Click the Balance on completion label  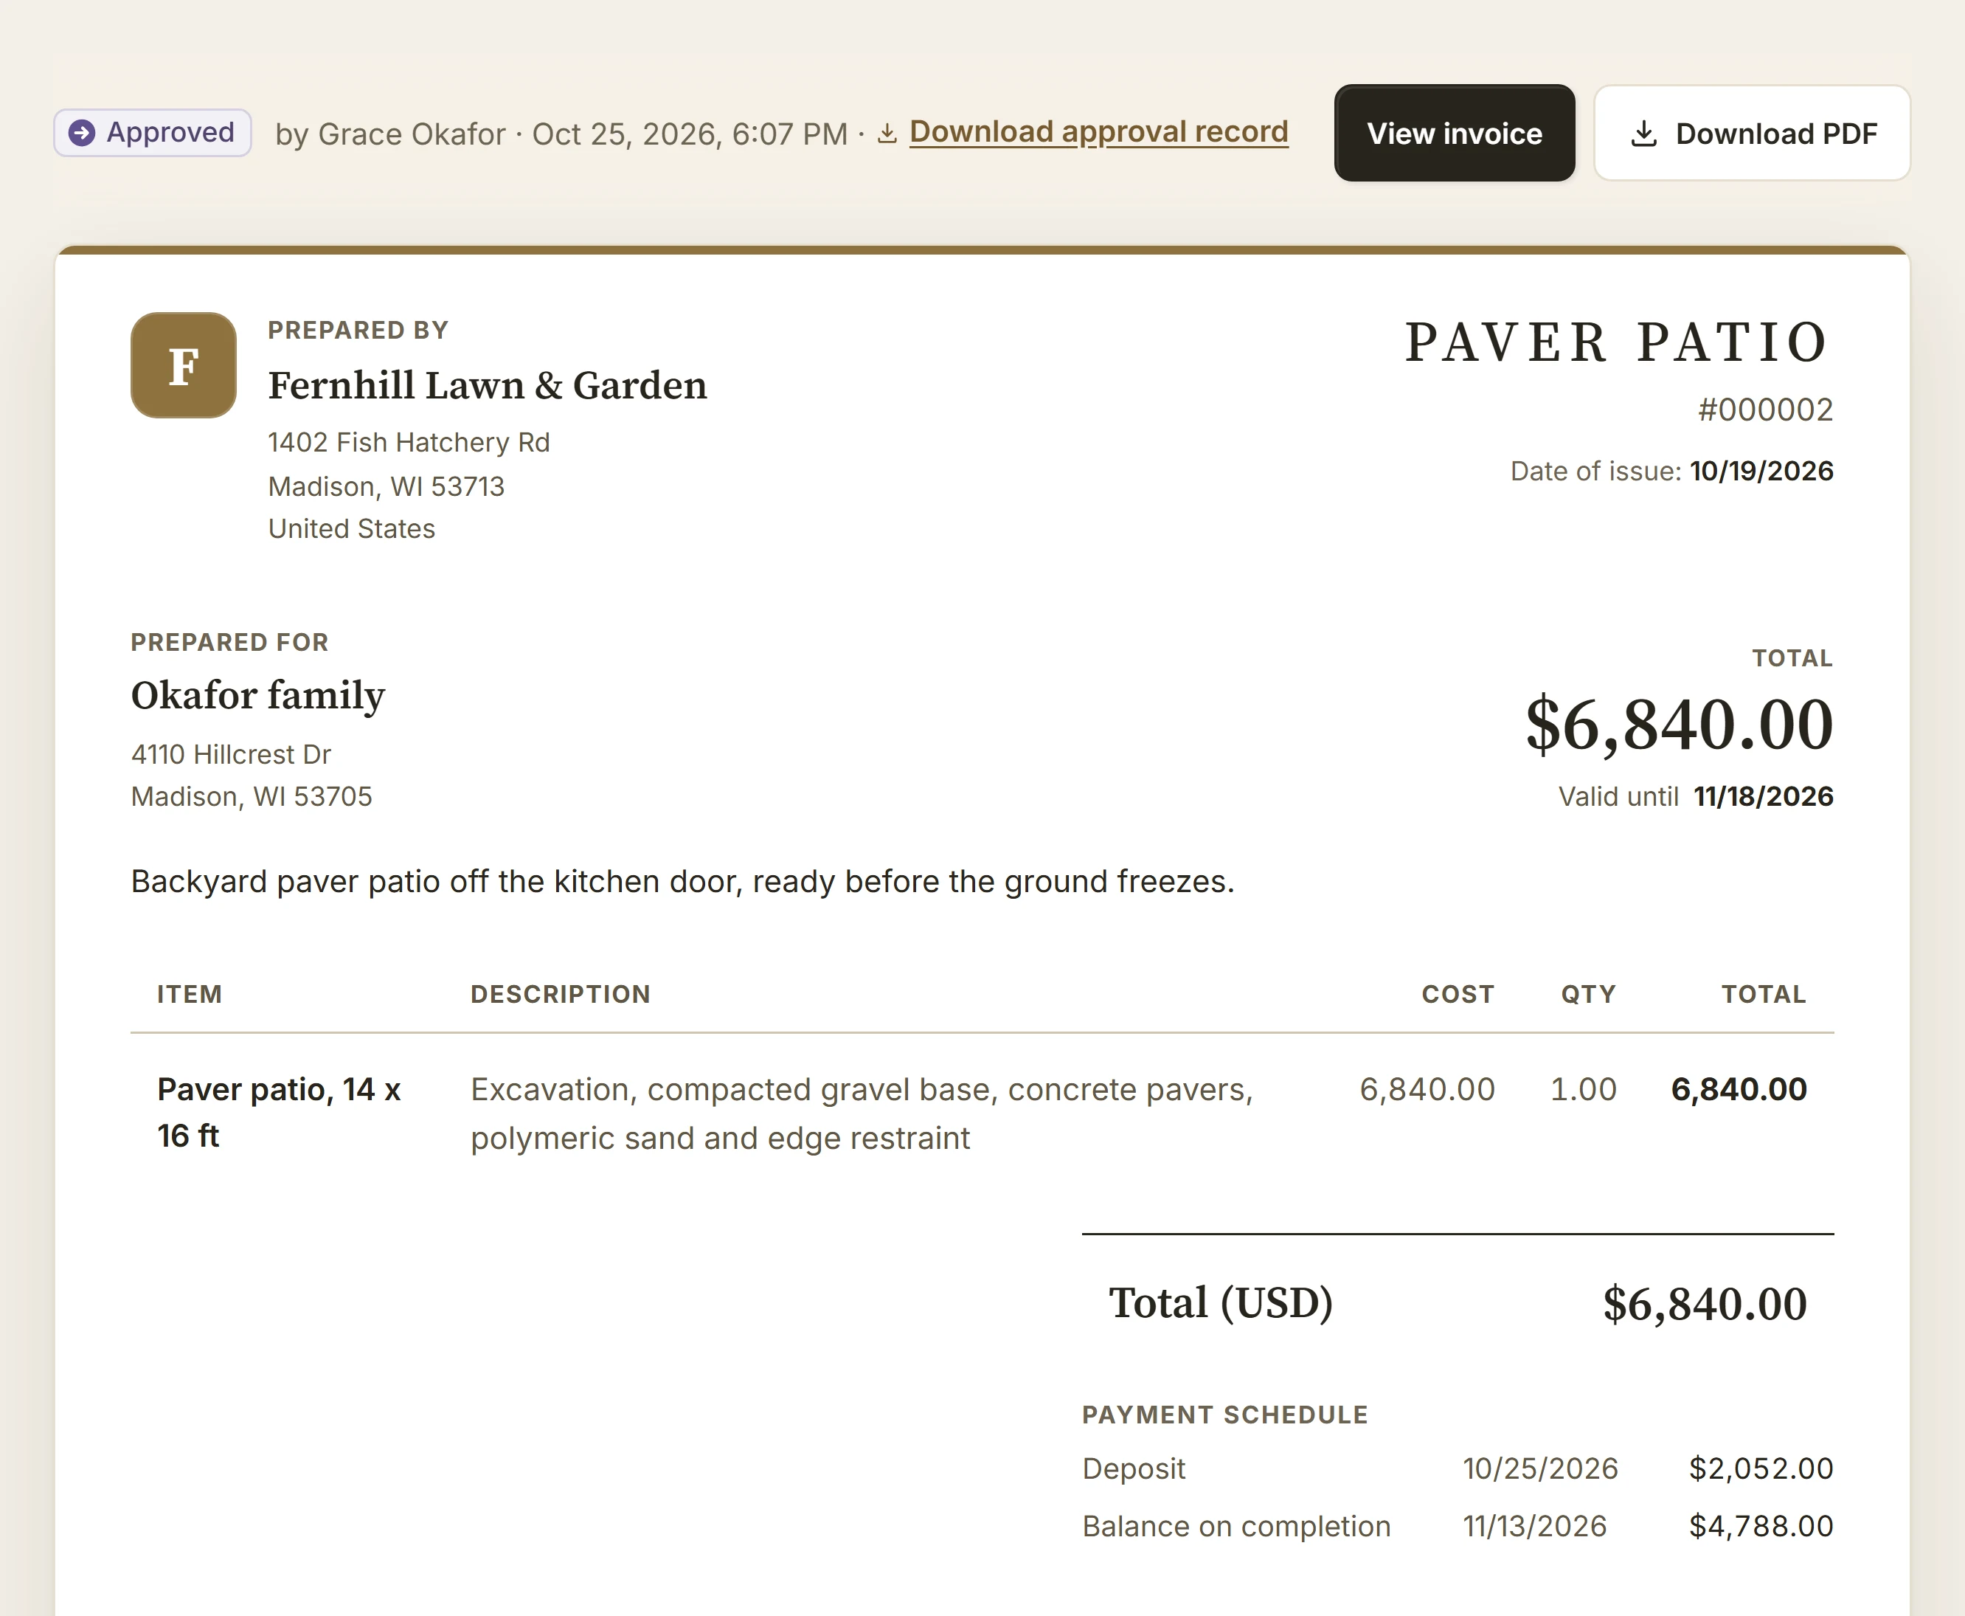(1236, 1527)
